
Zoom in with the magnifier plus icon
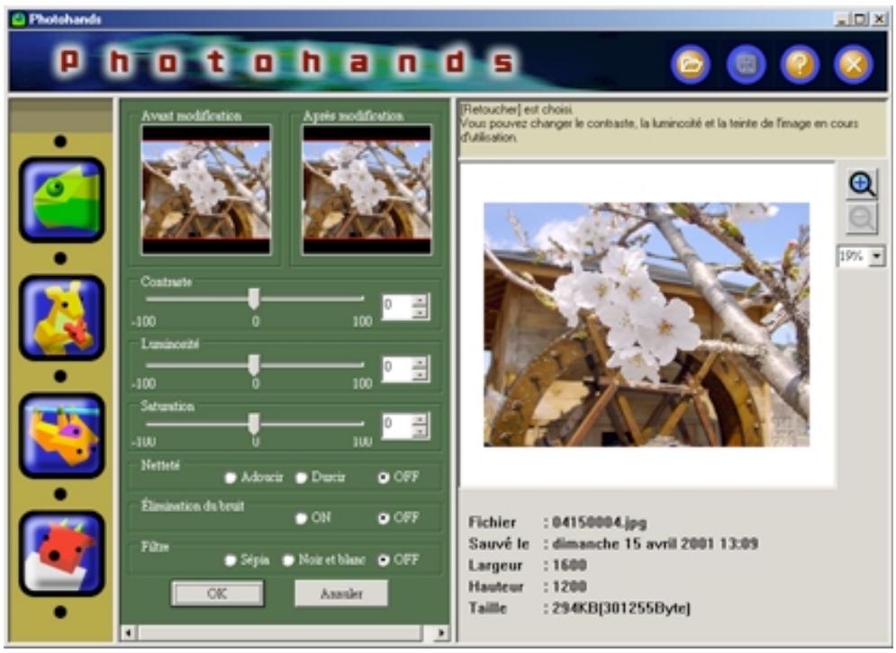pos(862,183)
